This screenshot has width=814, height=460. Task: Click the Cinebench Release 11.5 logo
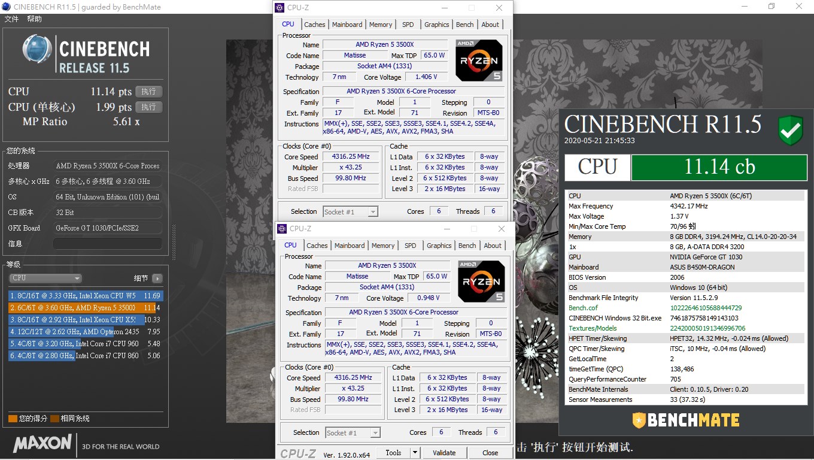pyautogui.click(x=86, y=53)
